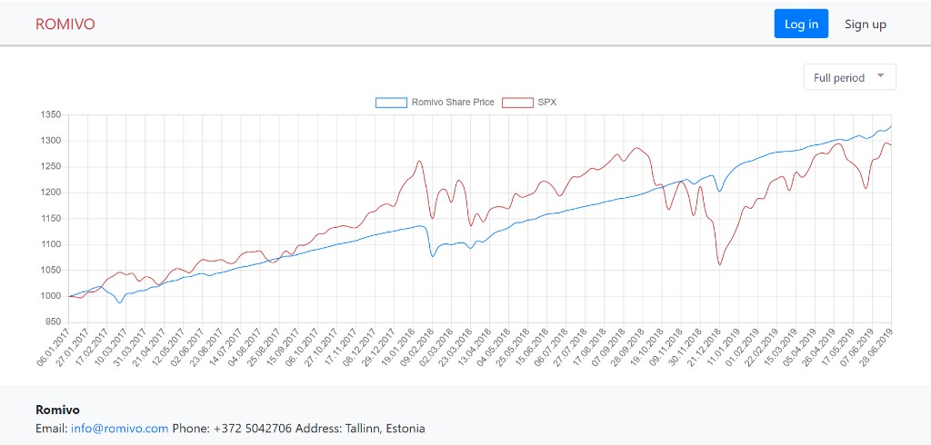This screenshot has height=445, width=931.
Task: Click the 21.12.2018 date label
Action: (705, 348)
